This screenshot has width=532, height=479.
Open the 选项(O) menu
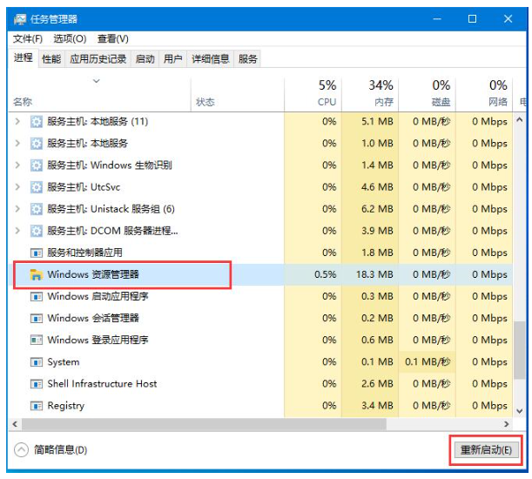[70, 38]
